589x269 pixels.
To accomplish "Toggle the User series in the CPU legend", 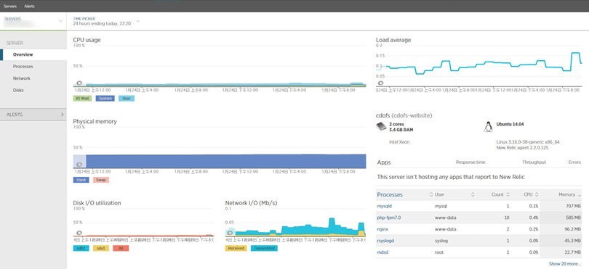I will click(x=127, y=99).
